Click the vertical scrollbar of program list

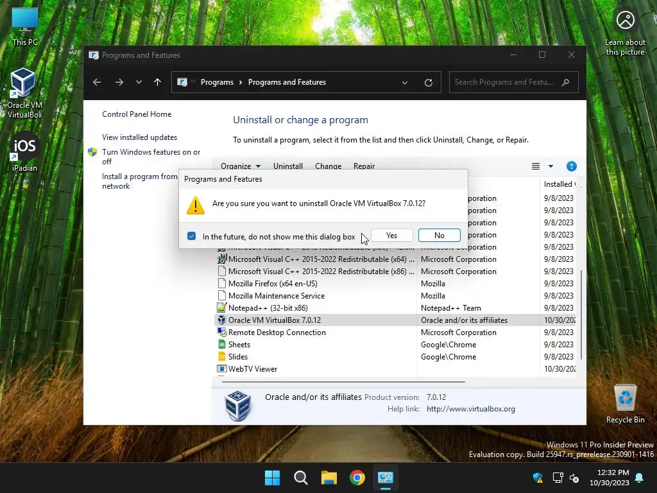pos(581,315)
